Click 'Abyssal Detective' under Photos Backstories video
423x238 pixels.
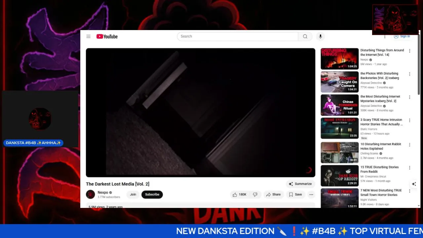pyautogui.click(x=371, y=83)
